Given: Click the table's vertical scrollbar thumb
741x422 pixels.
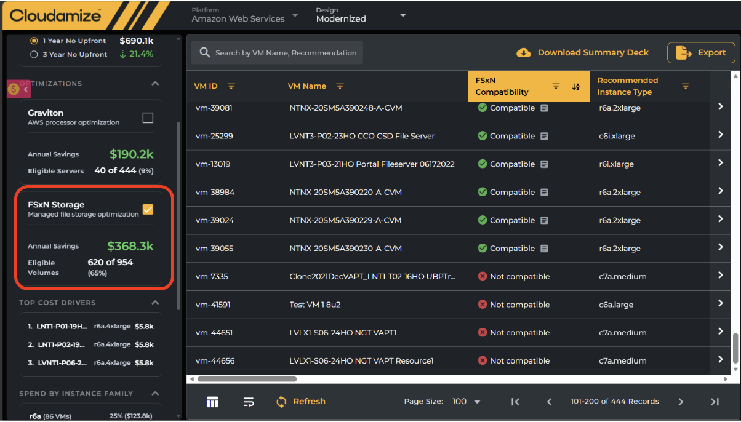Looking at the screenshot, I should point(735,349).
